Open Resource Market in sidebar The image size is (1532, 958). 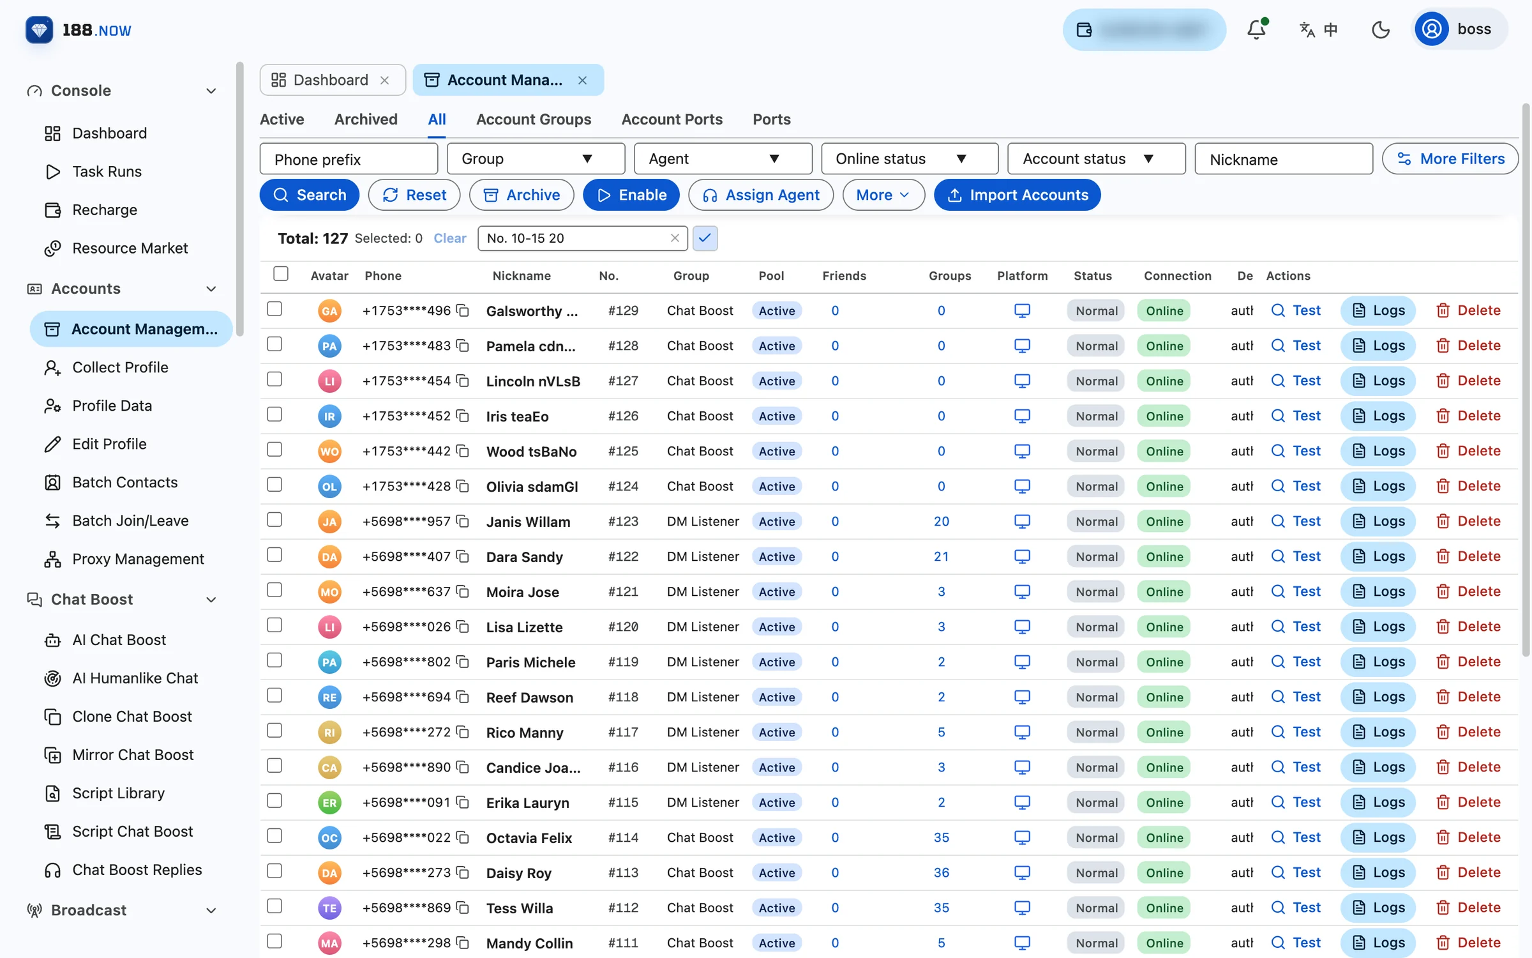[130, 248]
